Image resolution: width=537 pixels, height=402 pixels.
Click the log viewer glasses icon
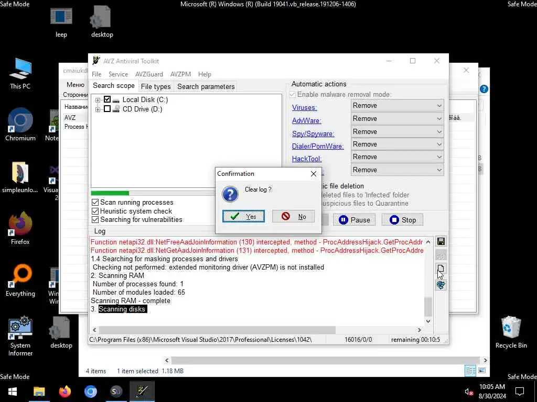tap(441, 255)
